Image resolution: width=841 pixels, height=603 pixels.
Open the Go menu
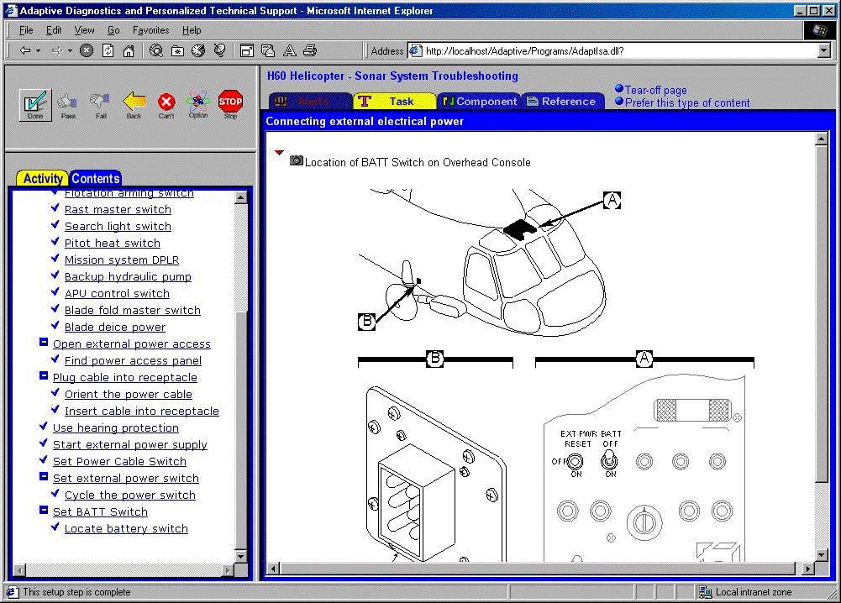tap(113, 30)
